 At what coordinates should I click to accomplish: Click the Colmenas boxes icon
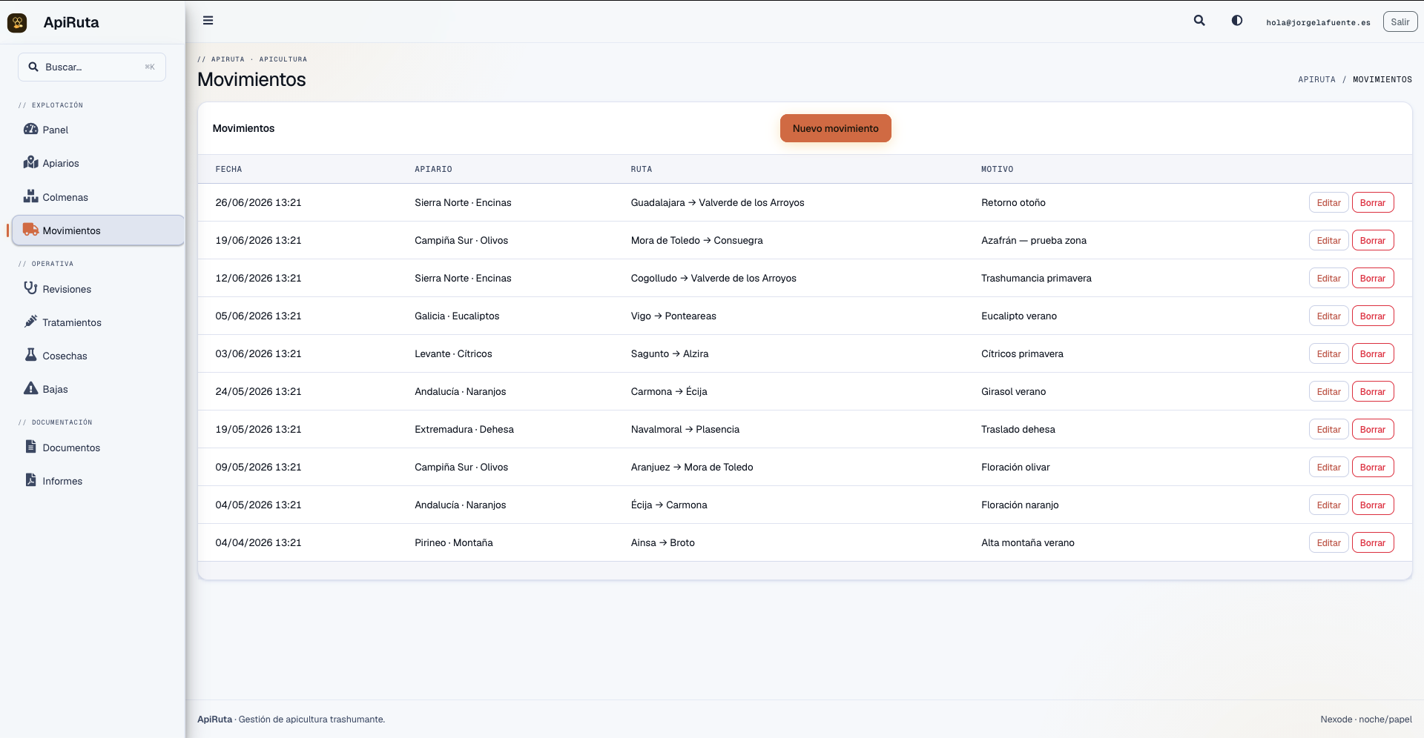(x=30, y=196)
